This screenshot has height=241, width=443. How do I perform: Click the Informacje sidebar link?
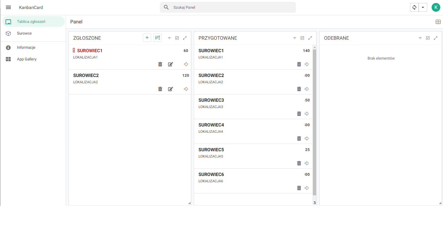[26, 47]
